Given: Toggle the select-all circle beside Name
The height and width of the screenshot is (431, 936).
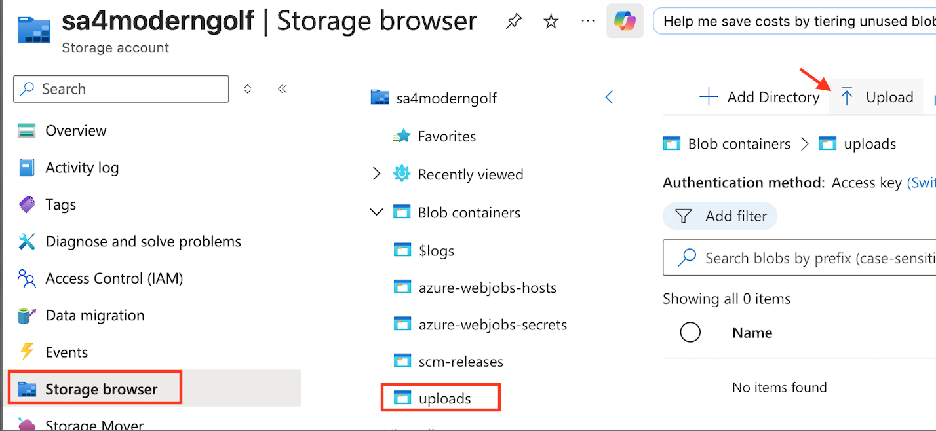Looking at the screenshot, I should (690, 333).
